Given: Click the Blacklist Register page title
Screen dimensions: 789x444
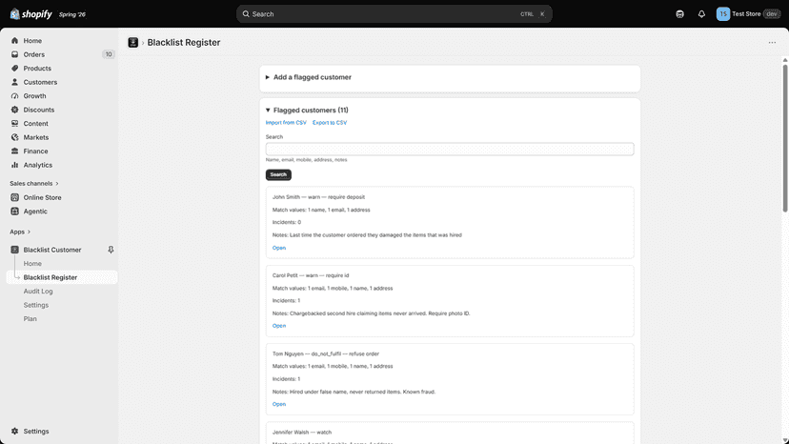Looking at the screenshot, I should click(184, 42).
